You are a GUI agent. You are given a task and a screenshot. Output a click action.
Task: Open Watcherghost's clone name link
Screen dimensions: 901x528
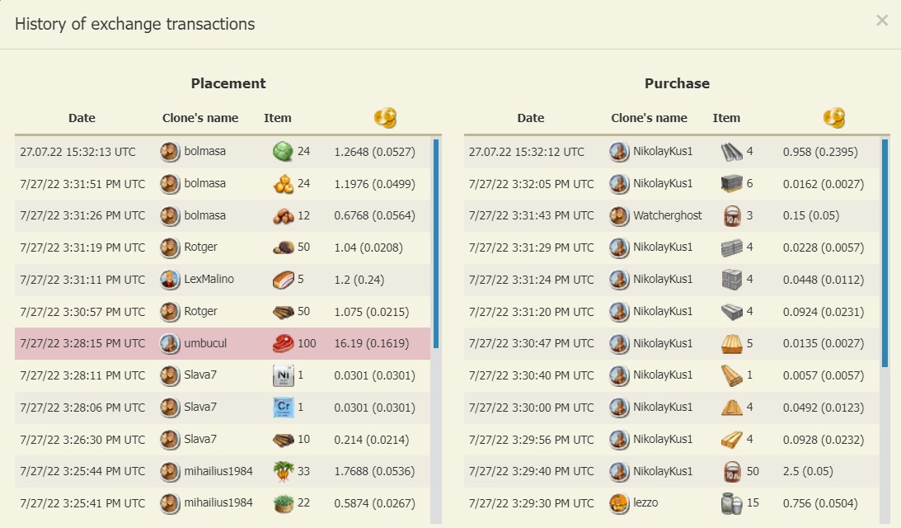pyautogui.click(x=667, y=215)
